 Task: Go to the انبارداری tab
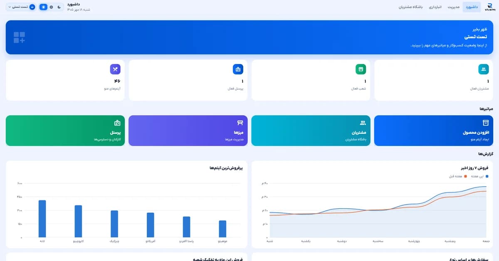tap(435, 7)
